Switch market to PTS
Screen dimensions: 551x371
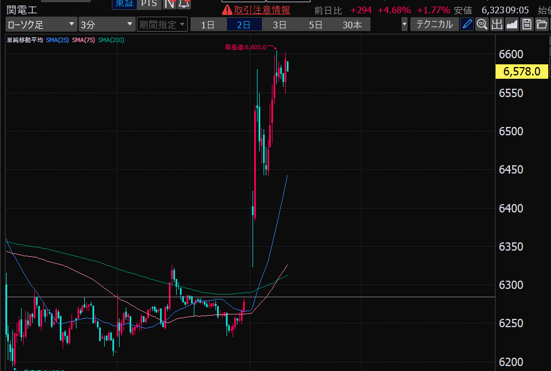click(x=148, y=3)
